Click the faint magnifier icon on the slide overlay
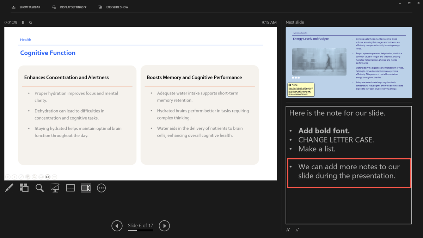423x238 pixels. coord(35,177)
